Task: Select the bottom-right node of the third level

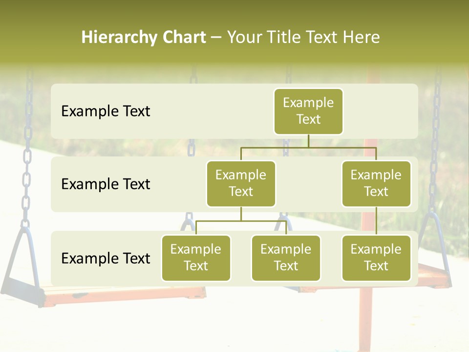Action: [376, 258]
